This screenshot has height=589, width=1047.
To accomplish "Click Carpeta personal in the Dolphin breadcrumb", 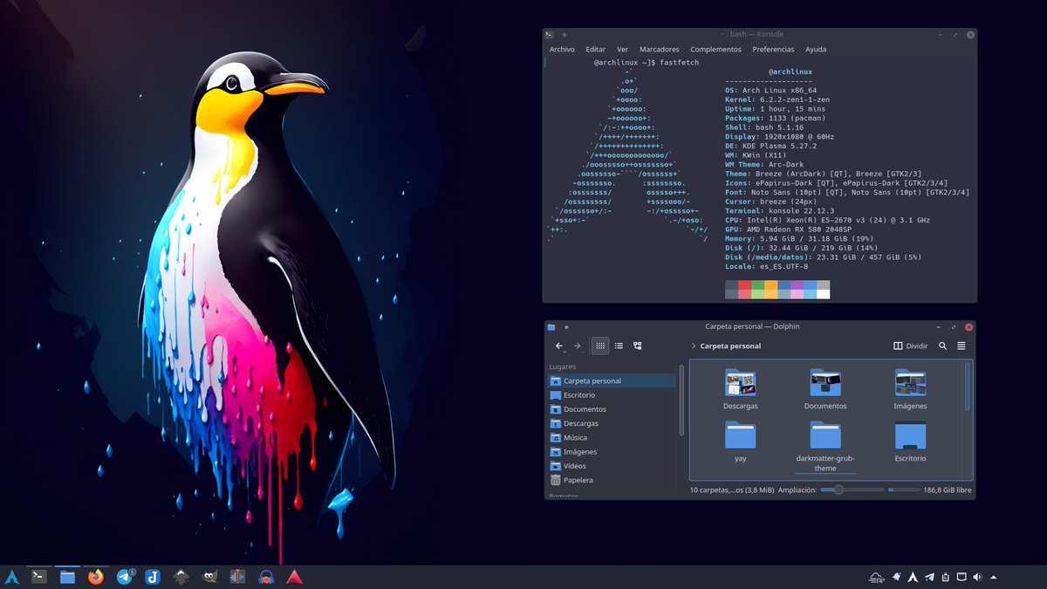I will click(730, 346).
